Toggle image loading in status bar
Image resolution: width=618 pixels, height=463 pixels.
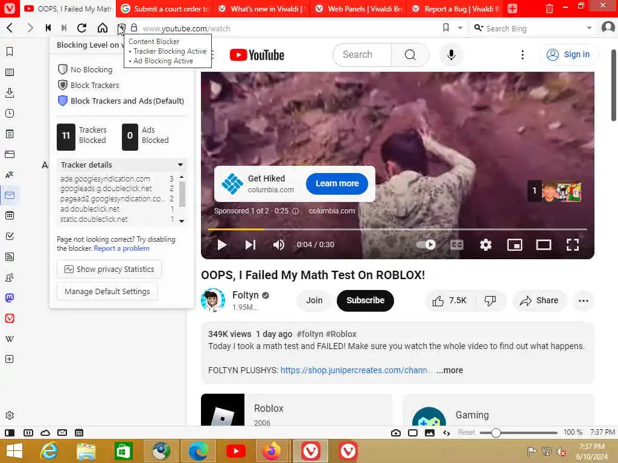point(430,433)
